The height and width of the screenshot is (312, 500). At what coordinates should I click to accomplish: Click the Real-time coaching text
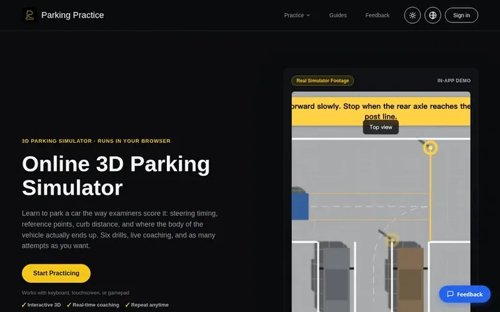[93, 305]
